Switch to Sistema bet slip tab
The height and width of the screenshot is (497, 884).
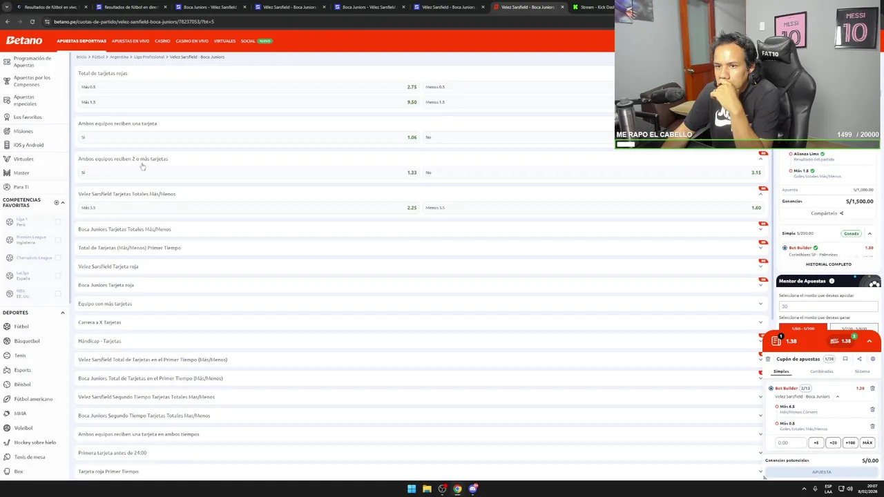click(x=862, y=371)
